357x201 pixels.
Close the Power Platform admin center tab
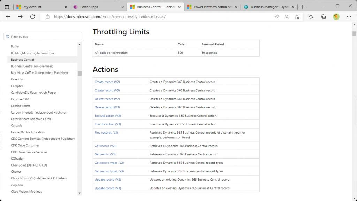click(x=236, y=7)
